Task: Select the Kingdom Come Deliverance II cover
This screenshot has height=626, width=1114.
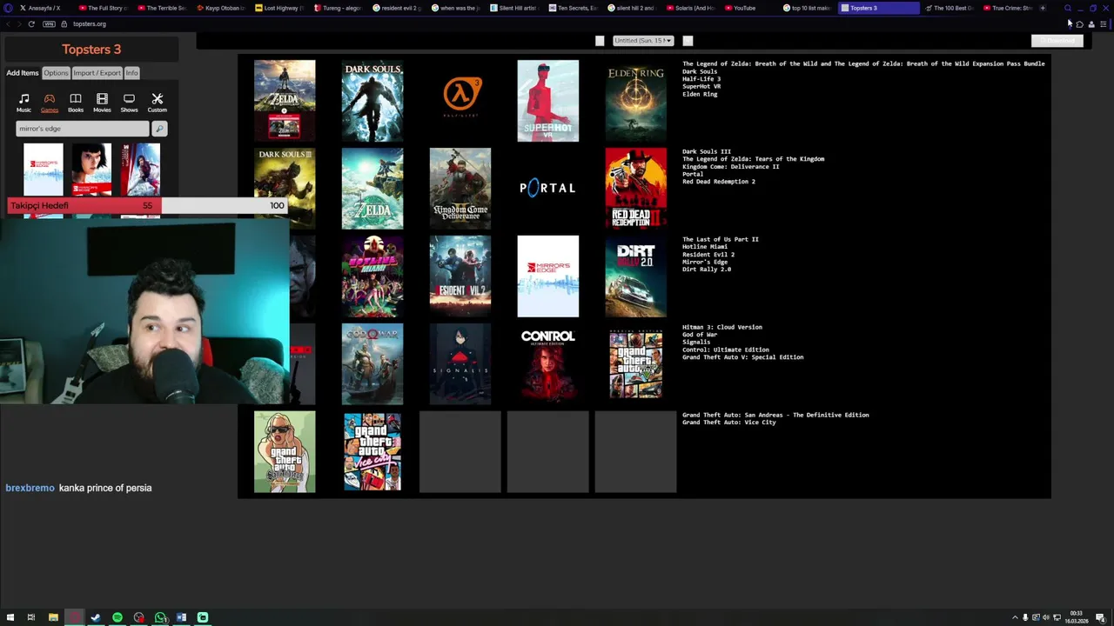Action: point(460,189)
